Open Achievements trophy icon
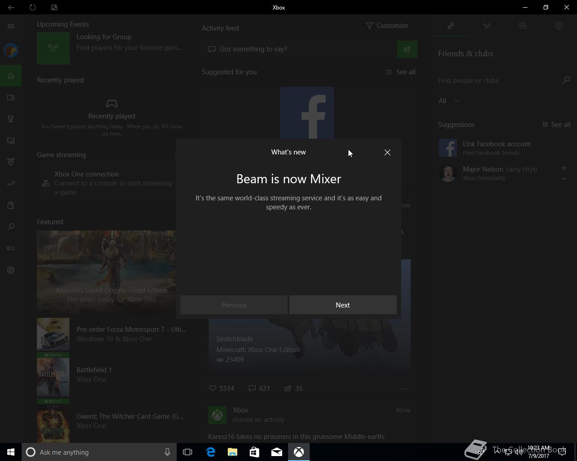The height and width of the screenshot is (461, 577). pyautogui.click(x=11, y=119)
